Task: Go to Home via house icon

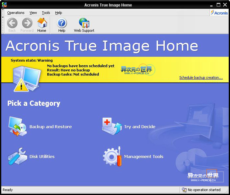Action: click(x=42, y=23)
